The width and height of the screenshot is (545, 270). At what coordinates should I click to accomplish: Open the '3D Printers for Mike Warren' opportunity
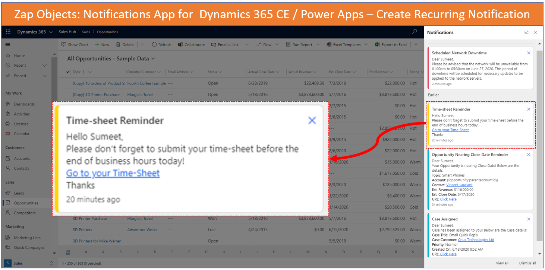pyautogui.click(x=97, y=241)
